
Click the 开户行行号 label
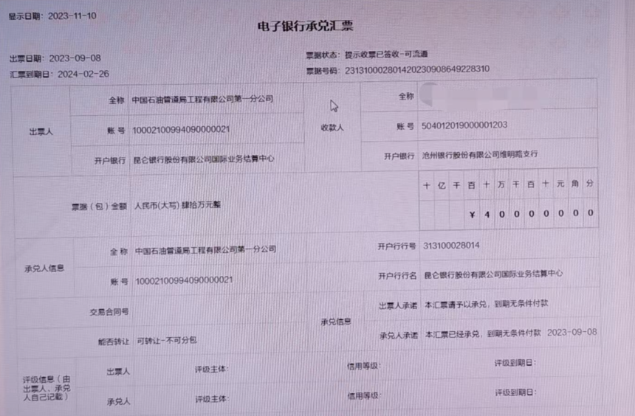point(397,246)
